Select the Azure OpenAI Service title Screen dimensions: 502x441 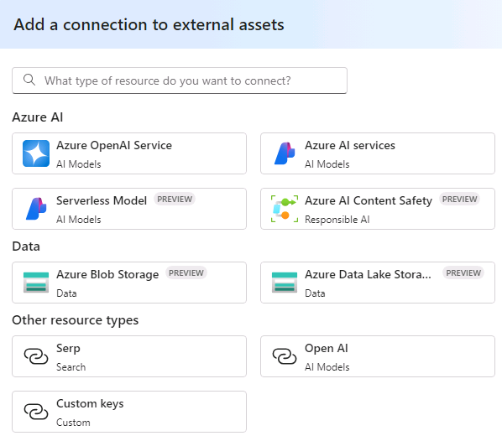(114, 146)
